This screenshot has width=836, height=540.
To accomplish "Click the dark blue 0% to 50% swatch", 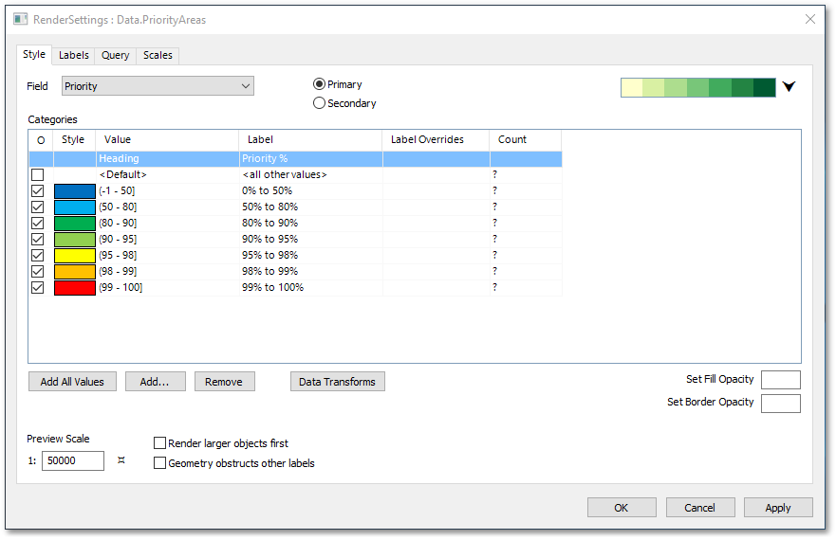I will tap(75, 191).
